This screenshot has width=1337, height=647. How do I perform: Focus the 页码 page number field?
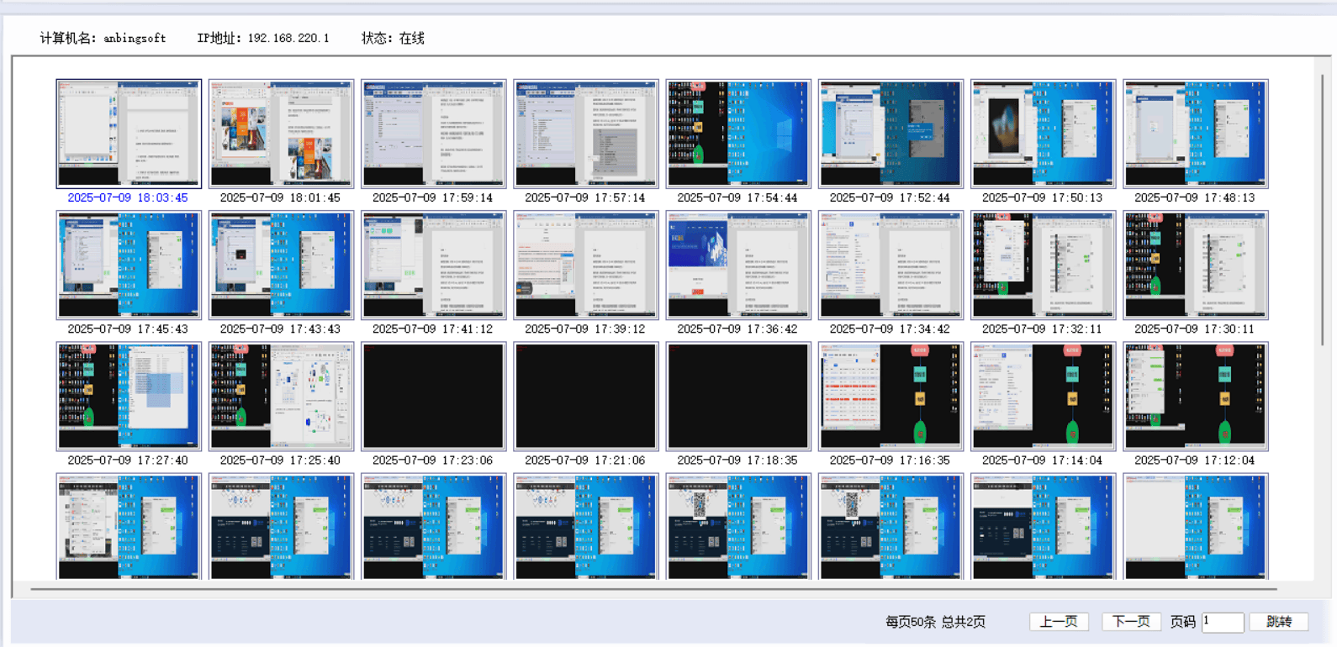tap(1223, 622)
